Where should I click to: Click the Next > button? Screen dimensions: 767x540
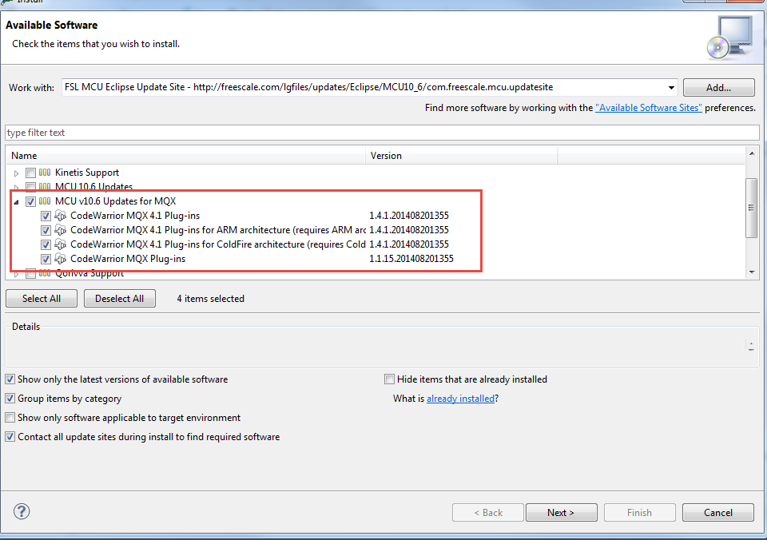(x=561, y=513)
